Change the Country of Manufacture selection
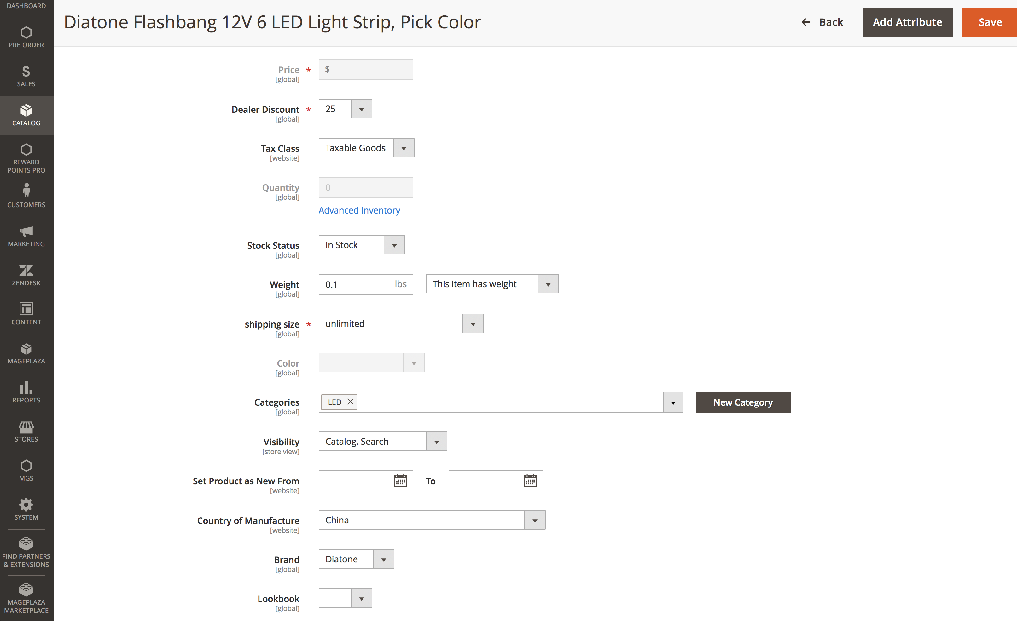Image resolution: width=1017 pixels, height=621 pixels. tap(535, 520)
